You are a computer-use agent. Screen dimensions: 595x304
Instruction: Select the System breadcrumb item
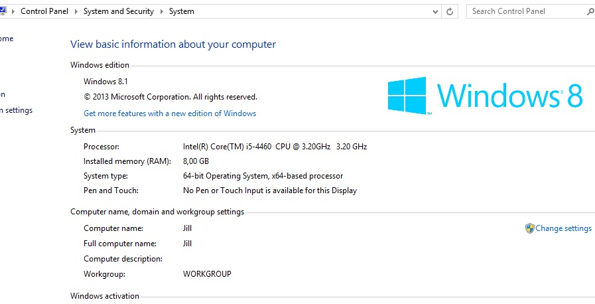[181, 11]
